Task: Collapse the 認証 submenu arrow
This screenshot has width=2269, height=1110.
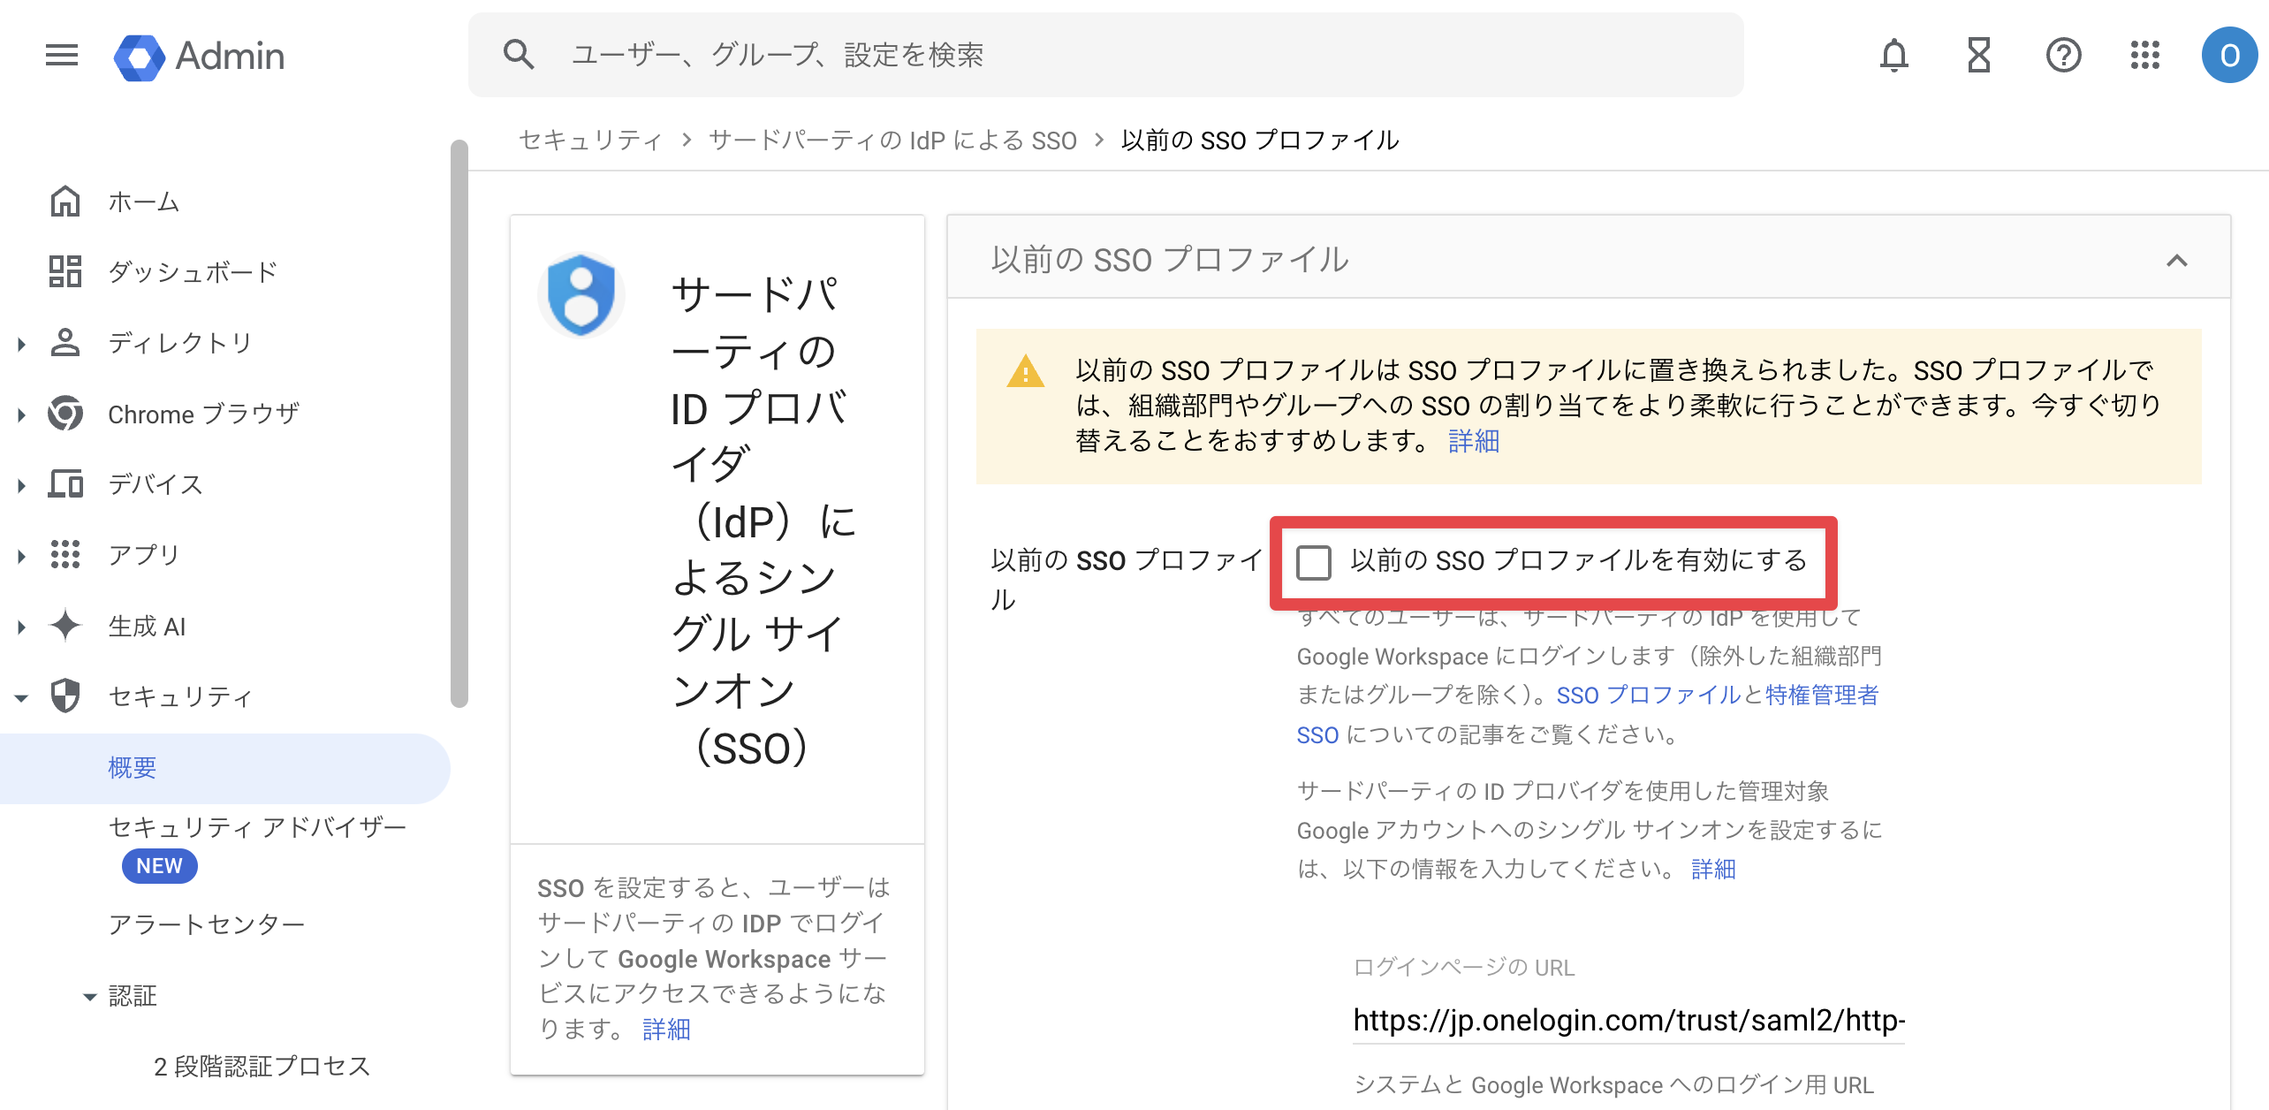Action: coord(89,997)
